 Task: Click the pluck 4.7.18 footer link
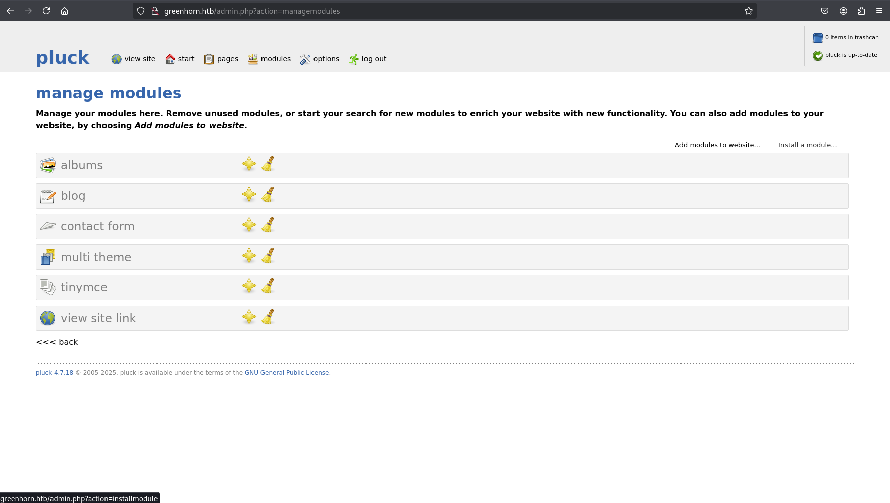click(55, 373)
